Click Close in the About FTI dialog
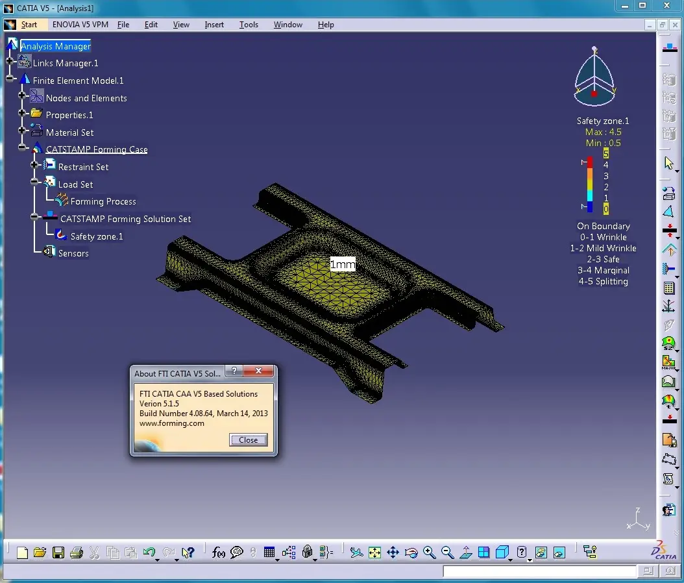Viewport: 684px width, 583px height. click(248, 440)
